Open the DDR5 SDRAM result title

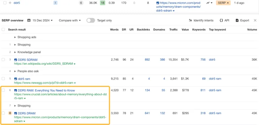click(x=28, y=60)
